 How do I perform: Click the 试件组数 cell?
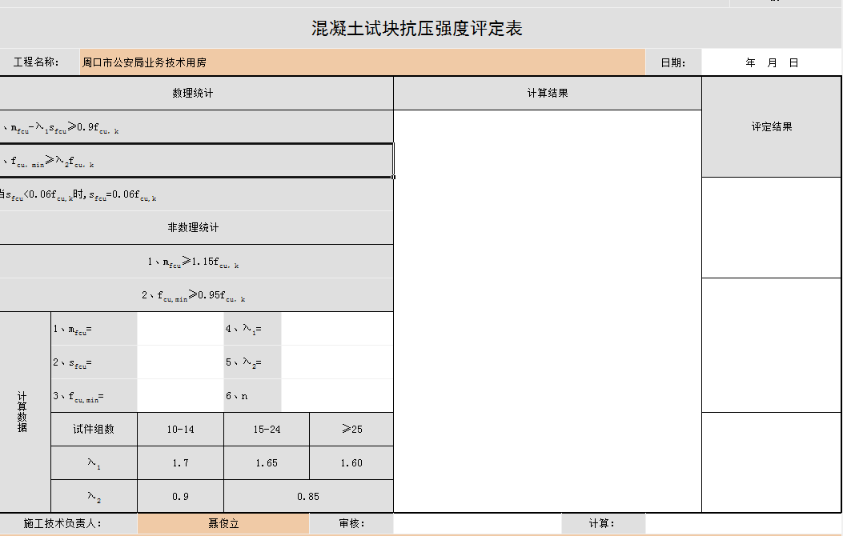point(94,430)
